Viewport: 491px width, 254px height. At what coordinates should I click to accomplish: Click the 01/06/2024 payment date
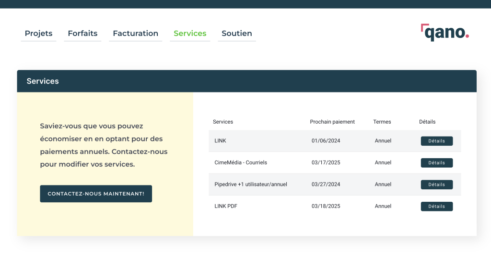coord(326,141)
